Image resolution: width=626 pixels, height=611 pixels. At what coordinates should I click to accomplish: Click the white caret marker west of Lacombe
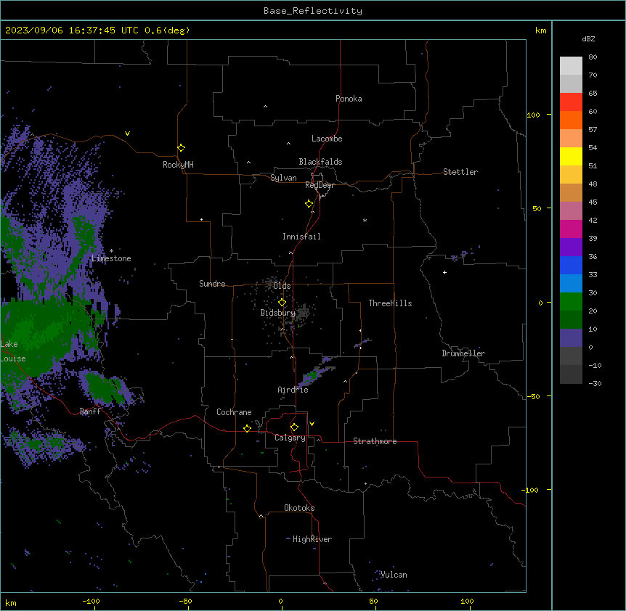[288, 144]
